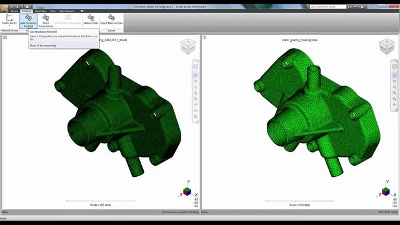Screen dimensions: 400x225
Task: Click steering wheel in right navigation bar
Action: point(394,67)
